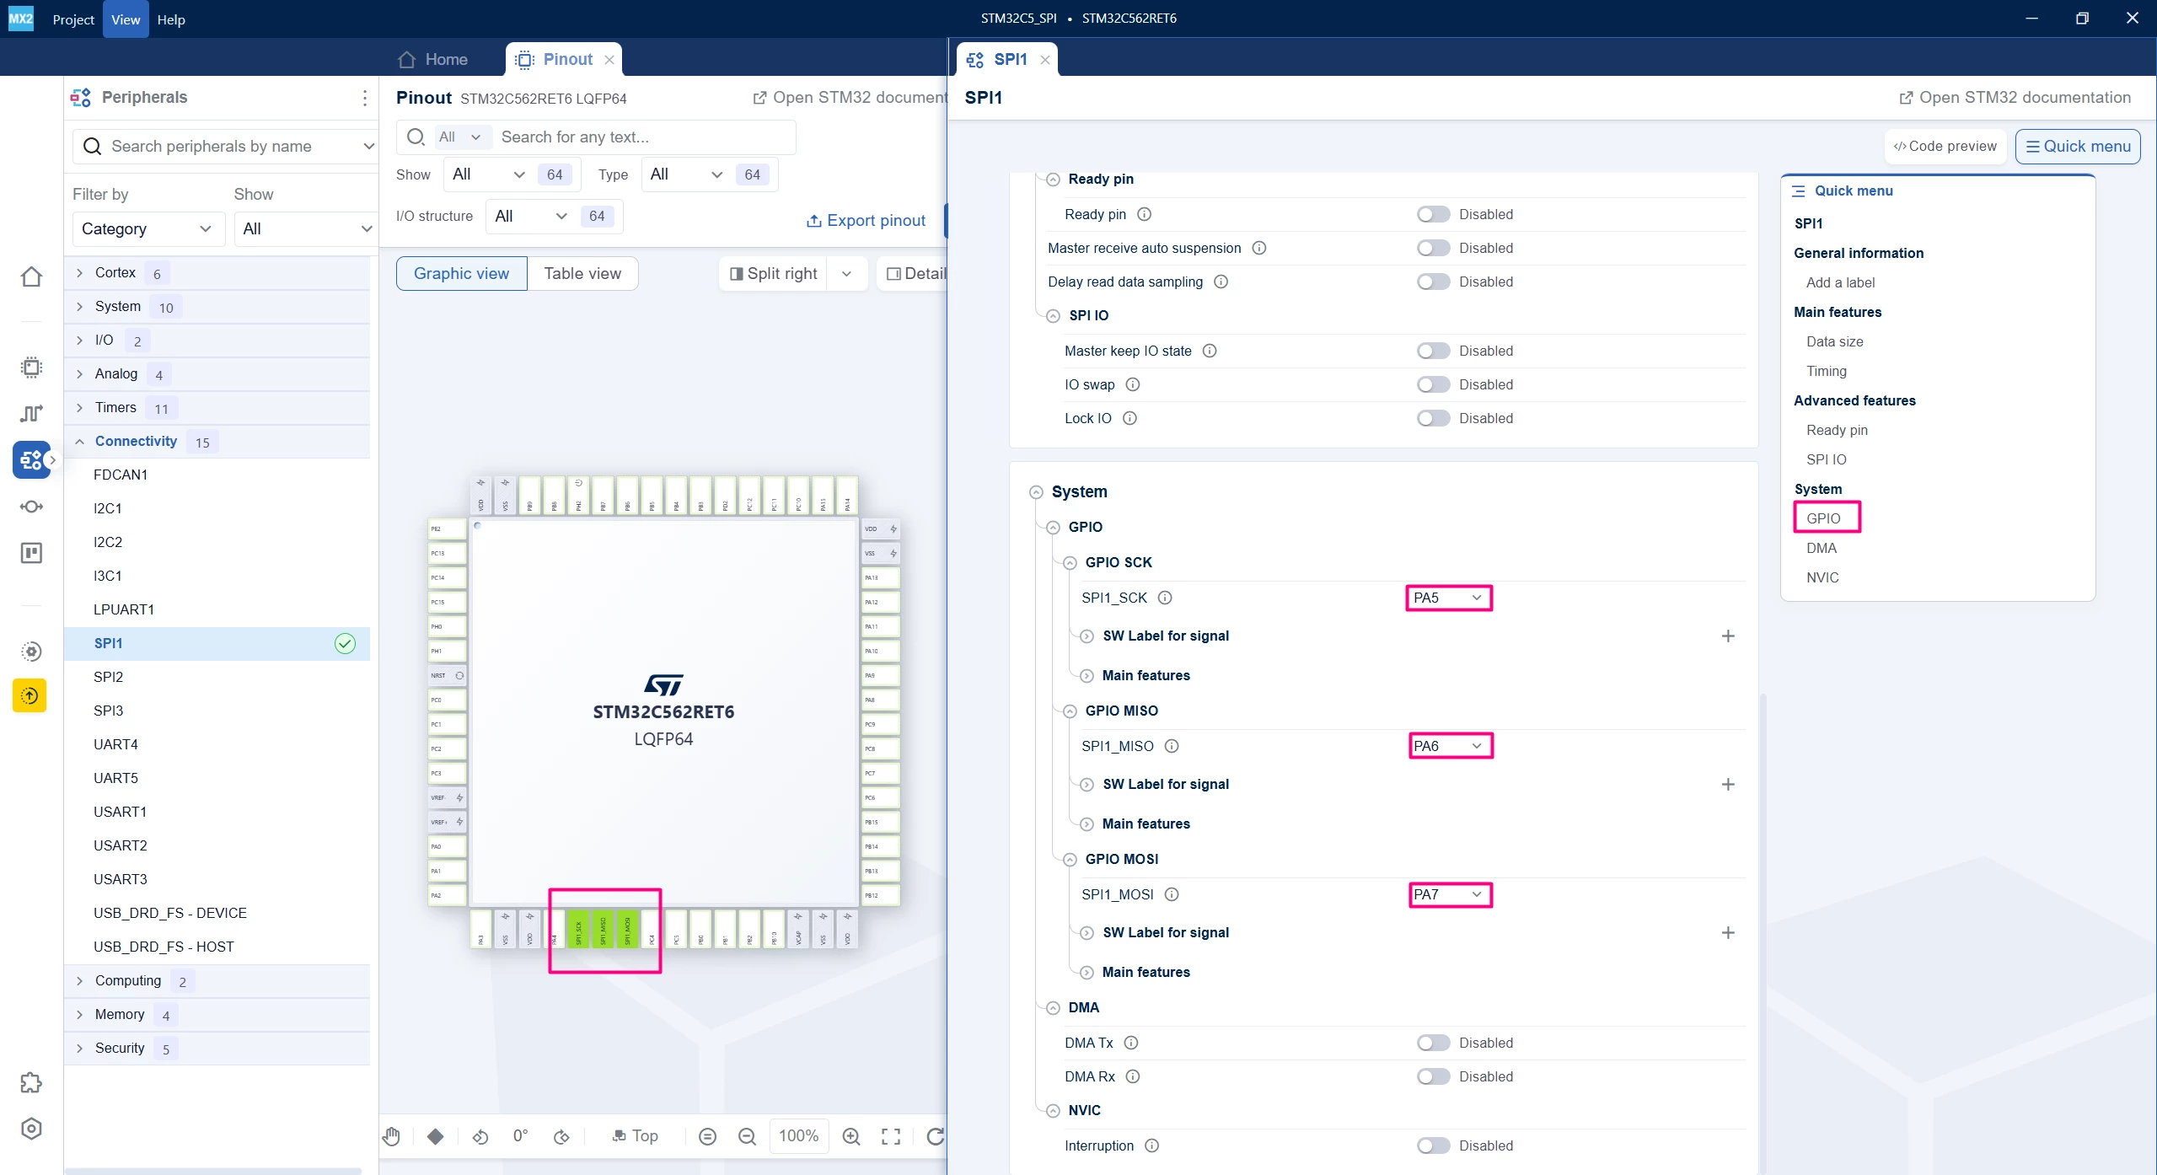Open the Project menu

coord(73,19)
